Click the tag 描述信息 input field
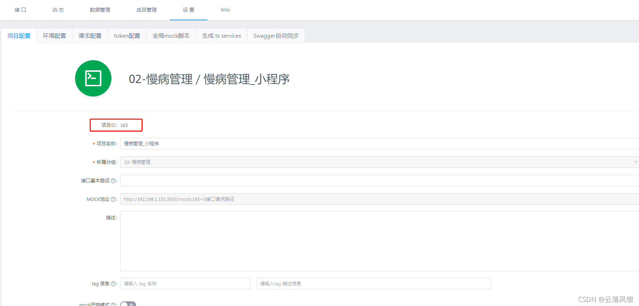This screenshot has width=639, height=306. 374,284
